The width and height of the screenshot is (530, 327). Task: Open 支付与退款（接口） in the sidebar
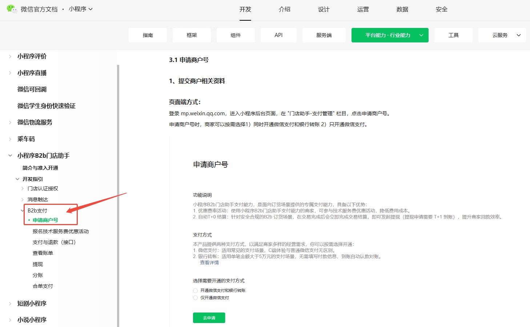coord(54,242)
